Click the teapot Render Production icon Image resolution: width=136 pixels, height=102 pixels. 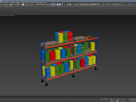75,5
